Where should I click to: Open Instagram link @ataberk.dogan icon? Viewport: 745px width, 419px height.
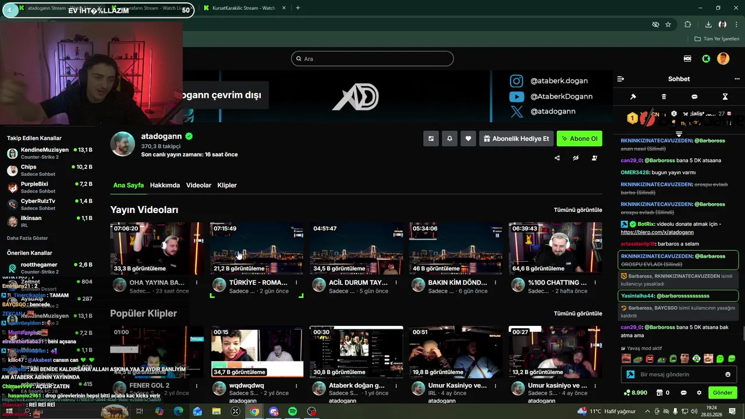pyautogui.click(x=516, y=81)
